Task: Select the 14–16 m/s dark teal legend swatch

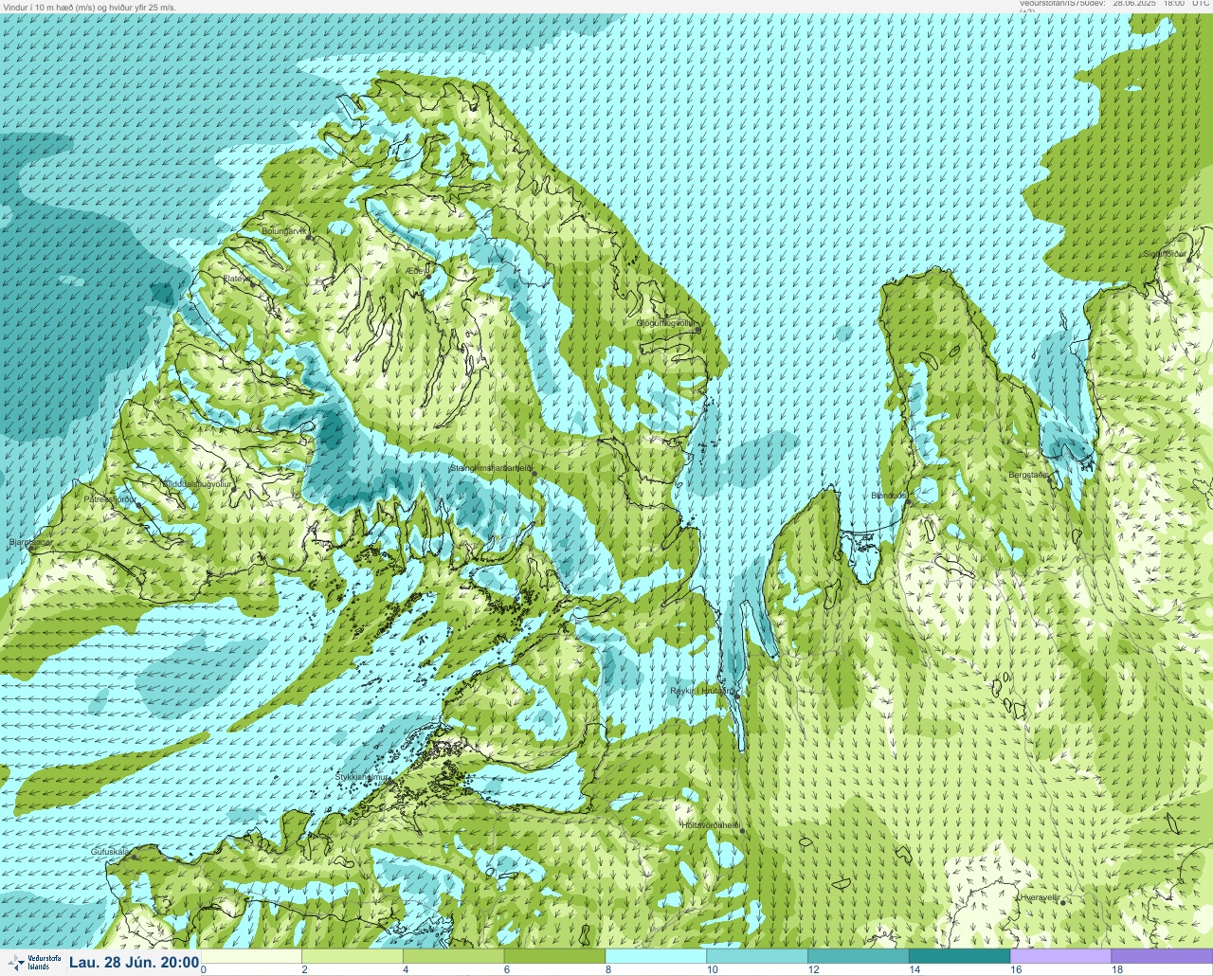Action: [x=959, y=956]
